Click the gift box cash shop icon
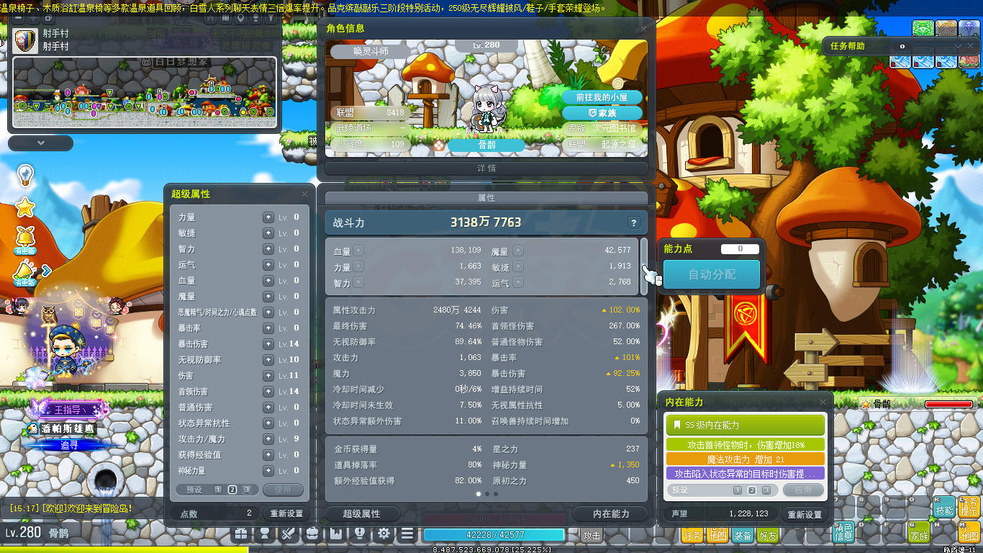Image resolution: width=983 pixels, height=553 pixels. click(241, 534)
